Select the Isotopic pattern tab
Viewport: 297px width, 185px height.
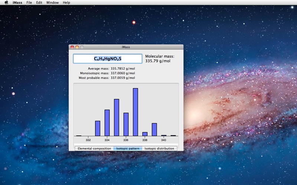click(127, 148)
